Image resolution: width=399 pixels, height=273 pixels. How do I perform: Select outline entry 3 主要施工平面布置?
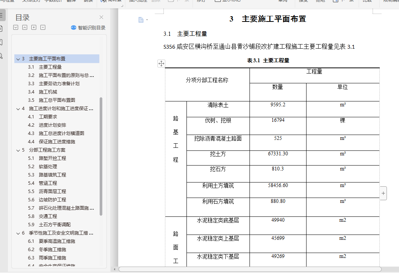pos(57,59)
